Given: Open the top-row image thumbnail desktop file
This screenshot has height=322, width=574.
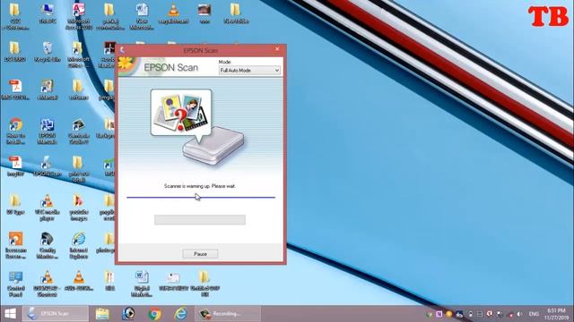Looking at the screenshot, I should click(x=204, y=14).
